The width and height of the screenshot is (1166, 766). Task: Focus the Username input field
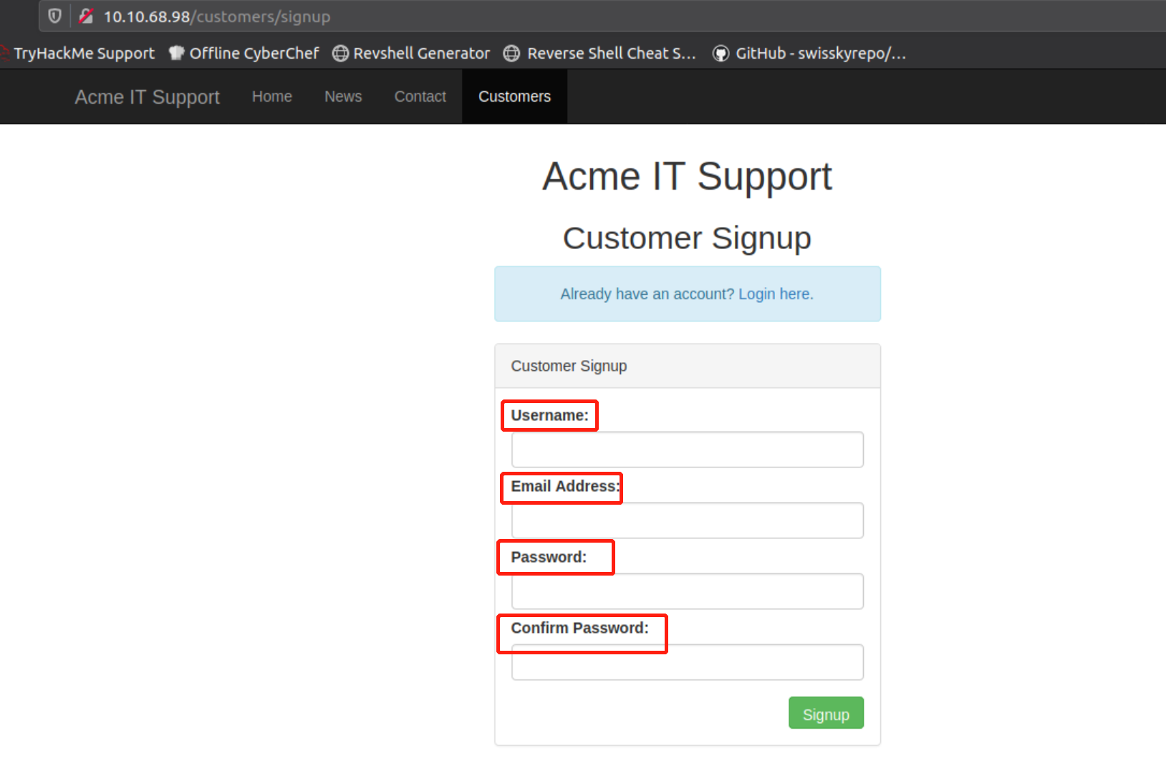(687, 450)
